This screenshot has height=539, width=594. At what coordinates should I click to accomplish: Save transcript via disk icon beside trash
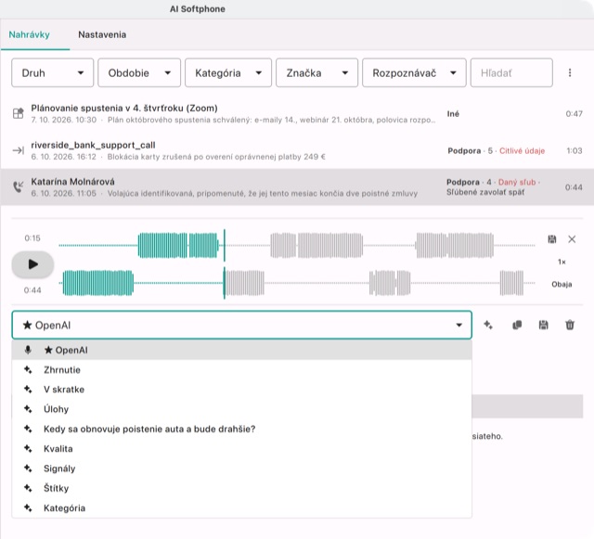click(543, 325)
